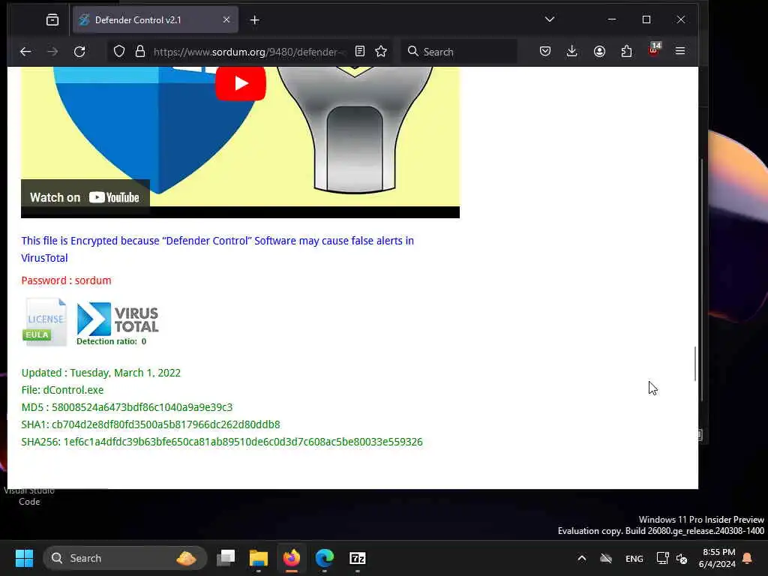Expand the list all tabs chevron
Viewport: 768px width, 576px height.
coord(550,19)
